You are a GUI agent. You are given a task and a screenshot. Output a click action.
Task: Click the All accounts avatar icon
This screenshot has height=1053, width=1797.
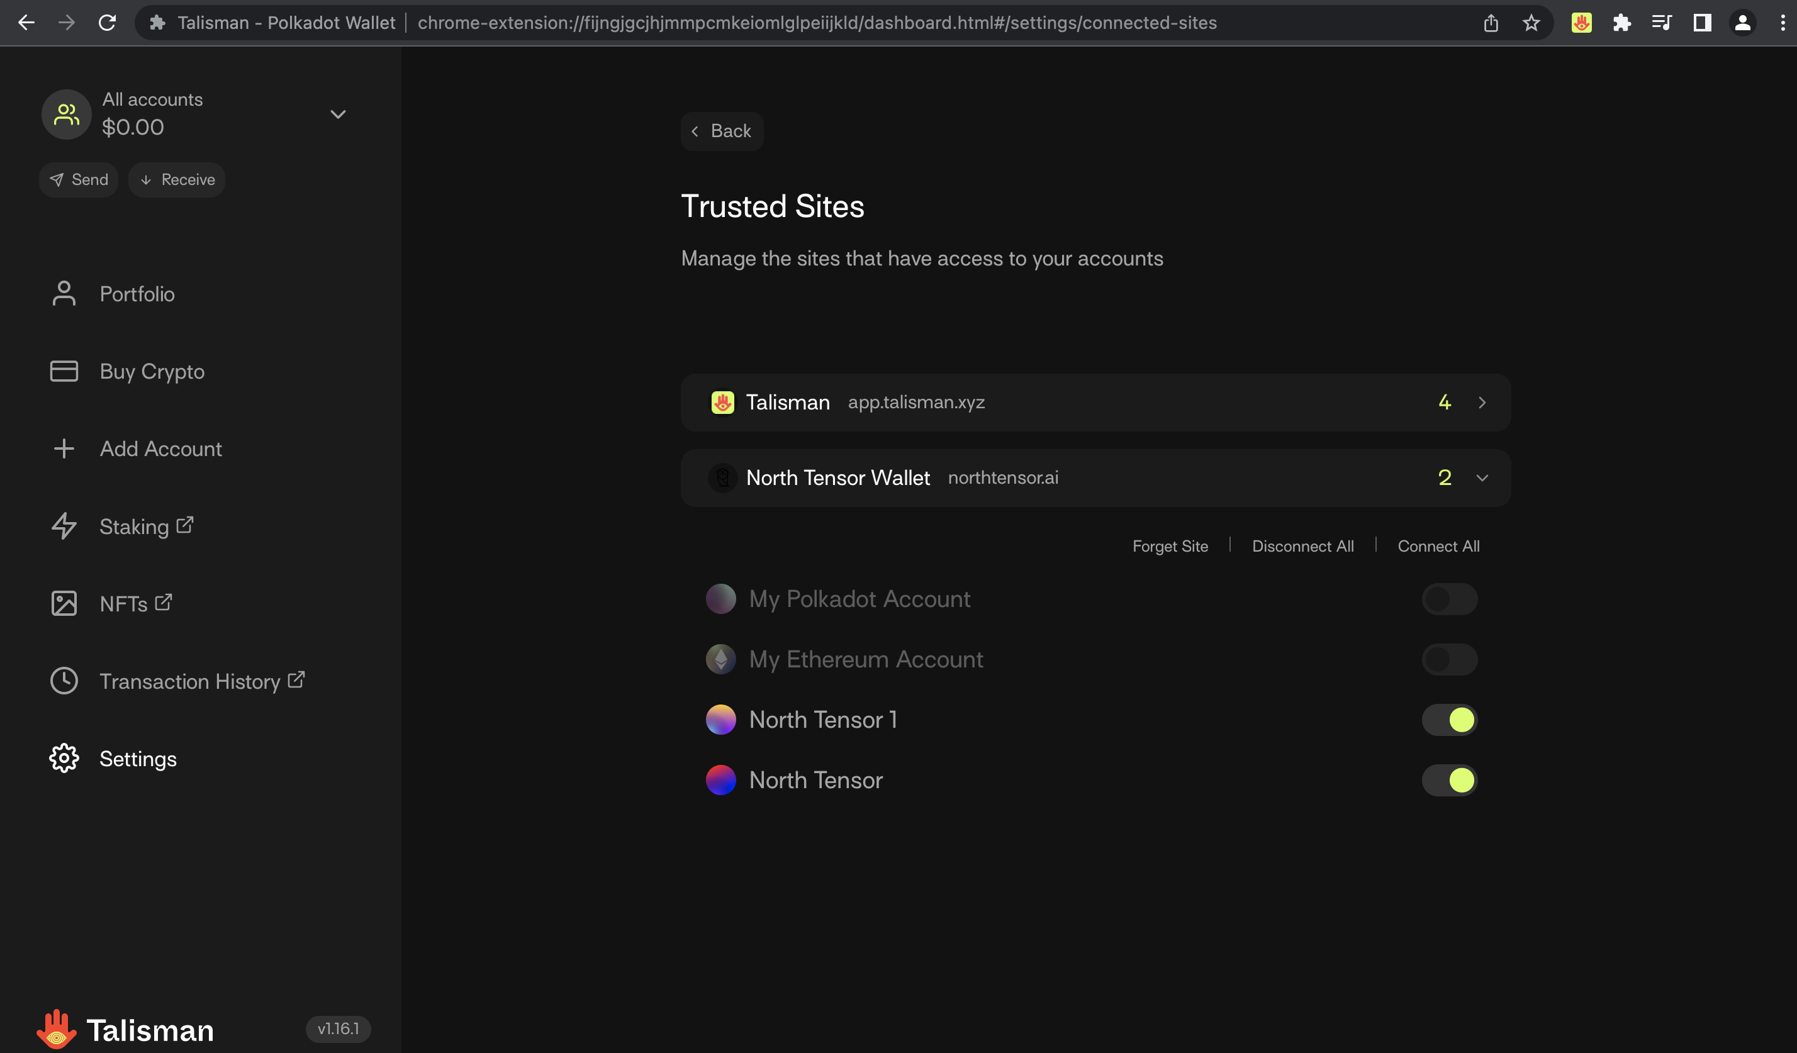coord(66,114)
